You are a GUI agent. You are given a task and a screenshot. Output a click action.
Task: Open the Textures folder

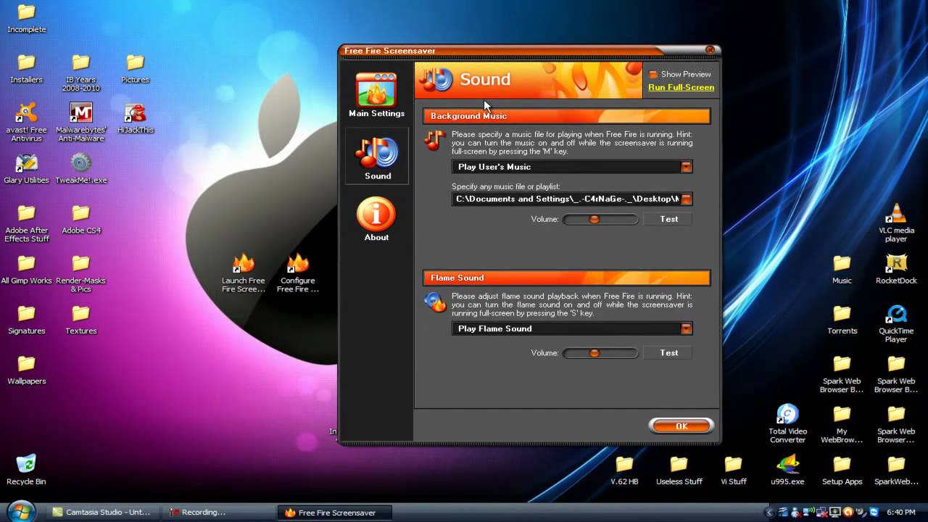pyautogui.click(x=81, y=318)
